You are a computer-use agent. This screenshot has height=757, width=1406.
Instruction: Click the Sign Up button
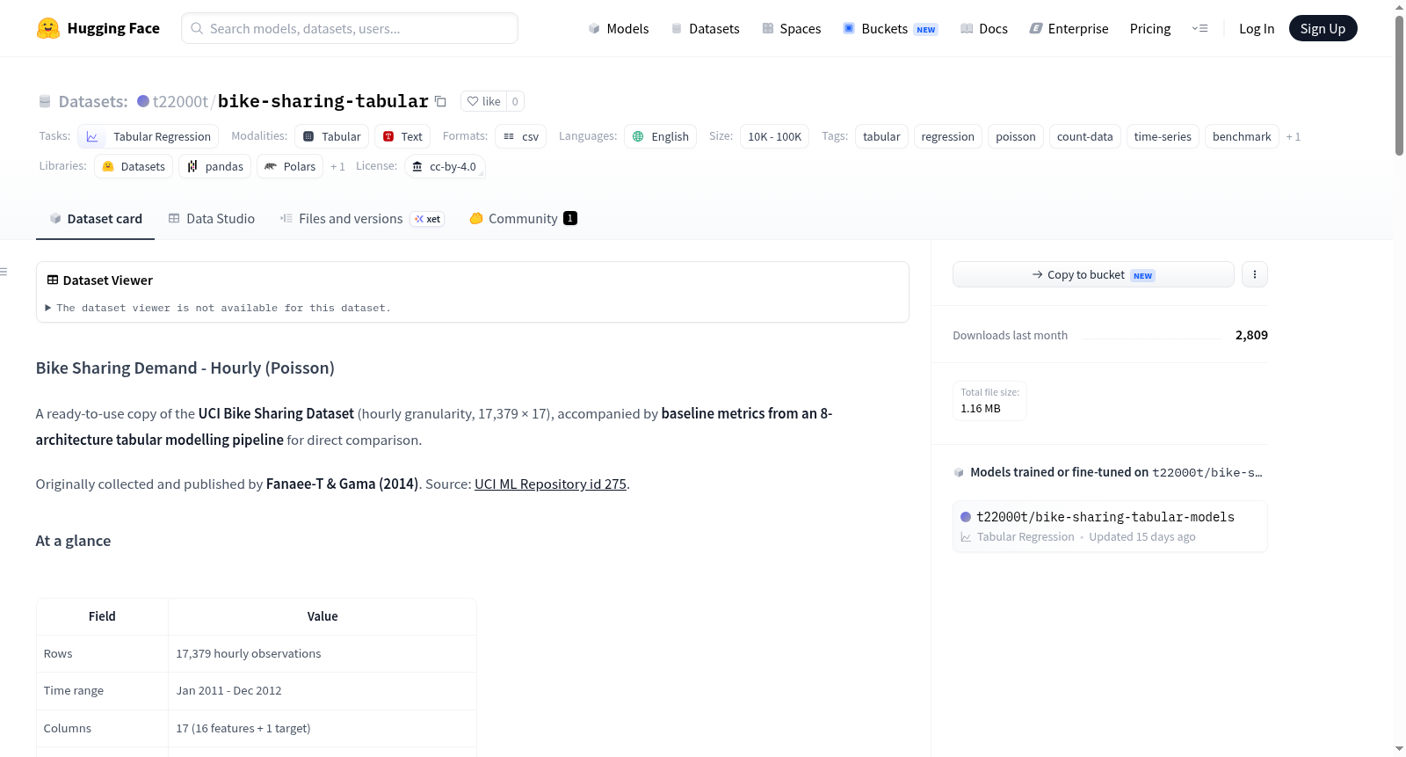point(1323,28)
